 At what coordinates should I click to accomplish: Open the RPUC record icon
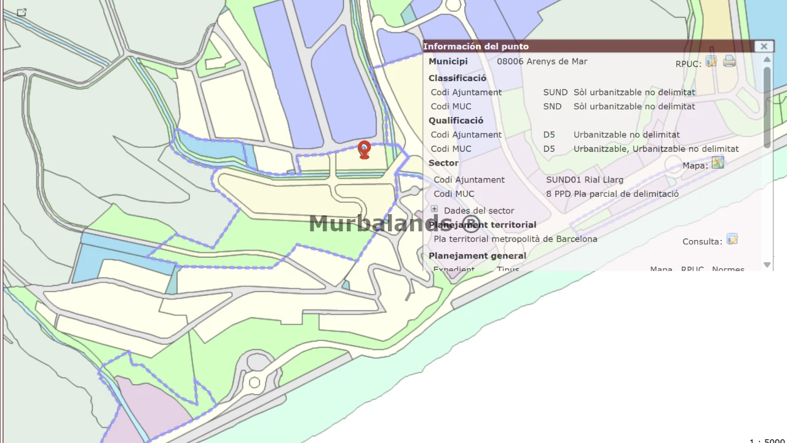click(x=711, y=61)
